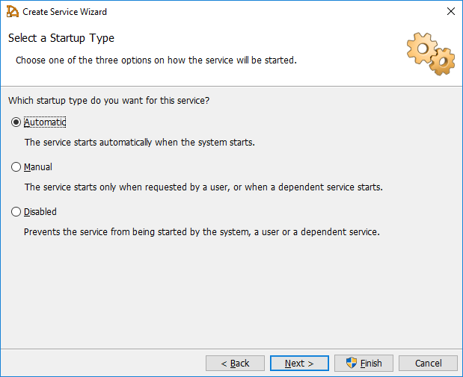Click the 'Manual' option label text
463x377 pixels.
(x=38, y=167)
